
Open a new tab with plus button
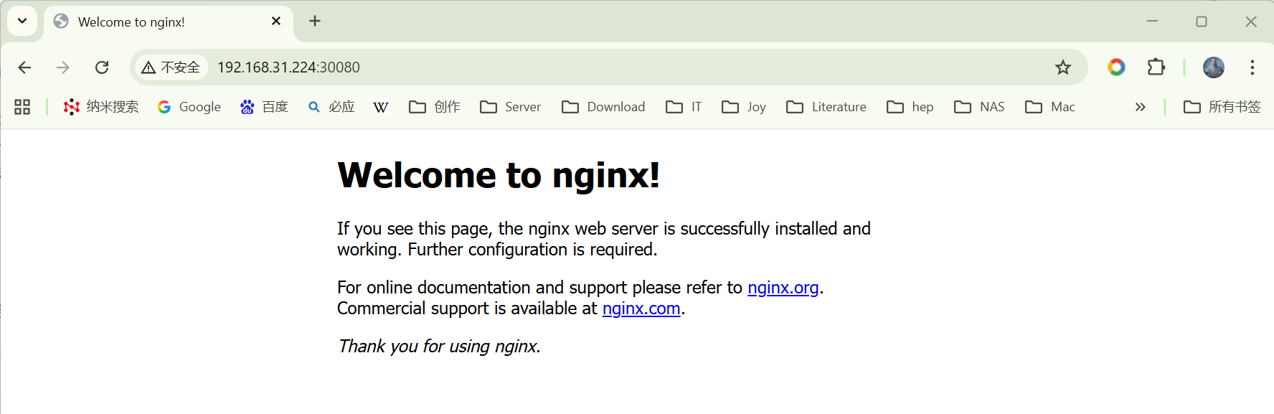[315, 21]
